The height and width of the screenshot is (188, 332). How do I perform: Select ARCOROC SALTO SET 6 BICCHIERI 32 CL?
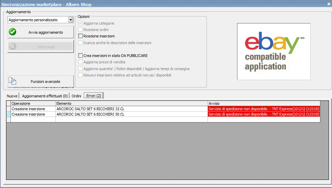pyautogui.click(x=132, y=109)
